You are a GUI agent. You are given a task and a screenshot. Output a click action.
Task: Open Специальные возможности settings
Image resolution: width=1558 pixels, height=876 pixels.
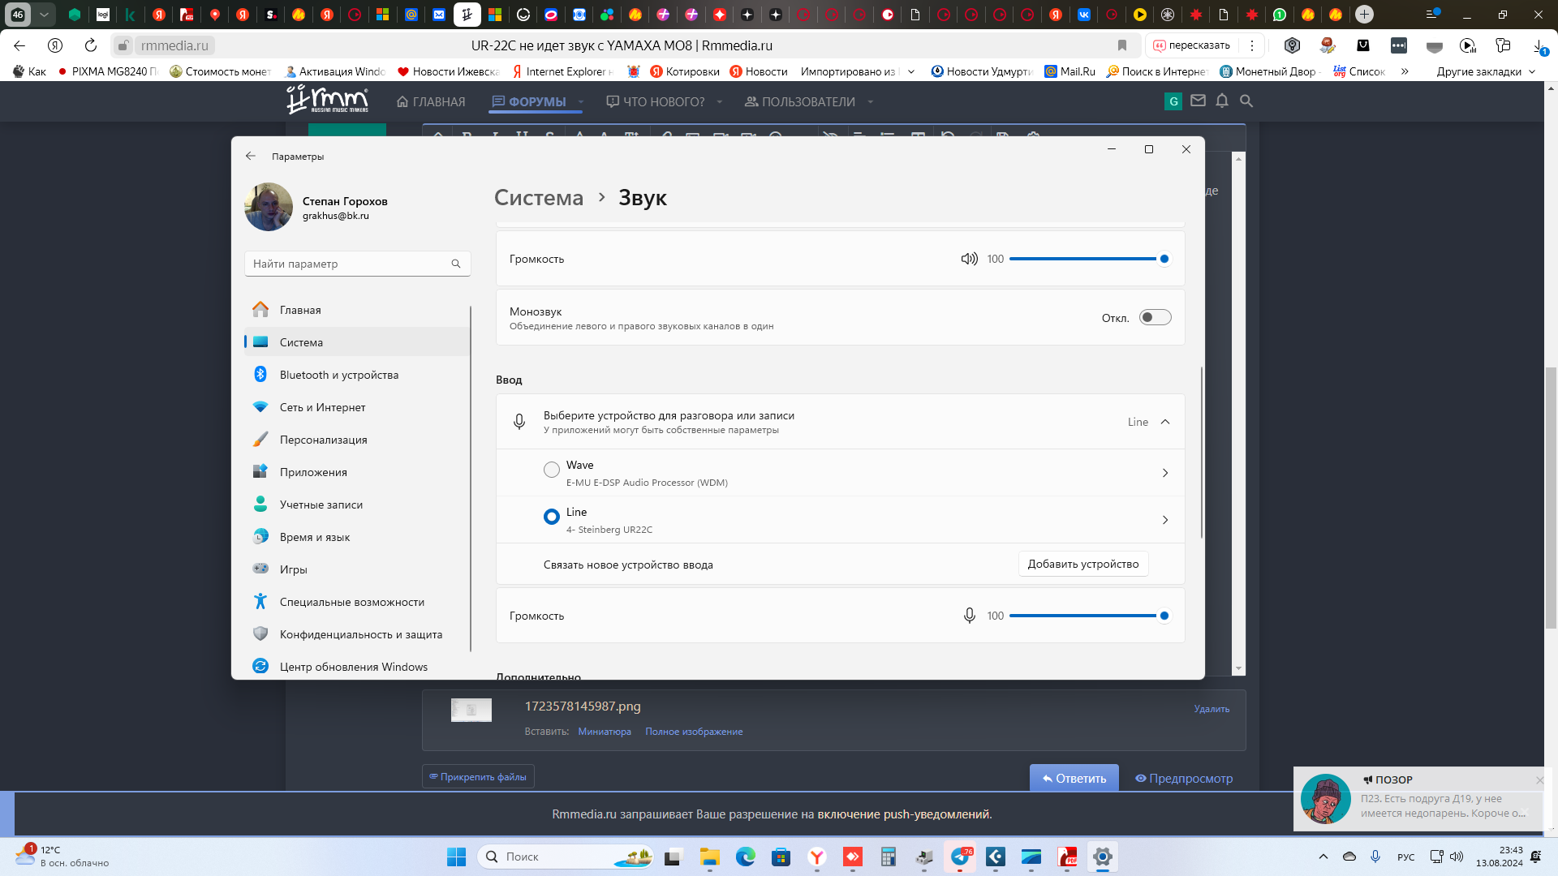tap(357, 602)
